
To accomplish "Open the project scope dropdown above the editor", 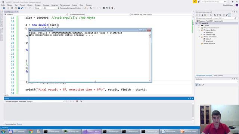I will pyautogui.click(x=36, y=15).
